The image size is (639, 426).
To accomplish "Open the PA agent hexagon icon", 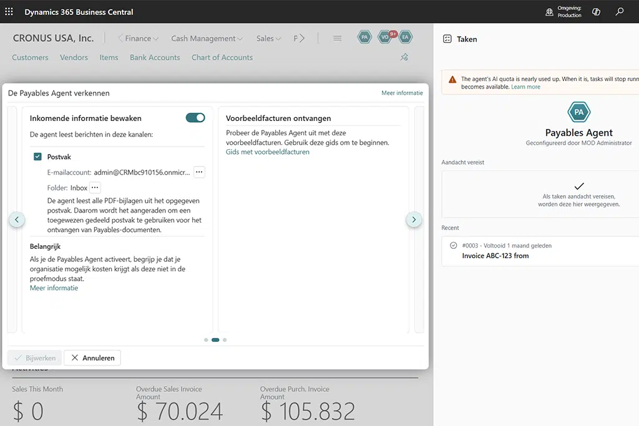I will (364, 37).
